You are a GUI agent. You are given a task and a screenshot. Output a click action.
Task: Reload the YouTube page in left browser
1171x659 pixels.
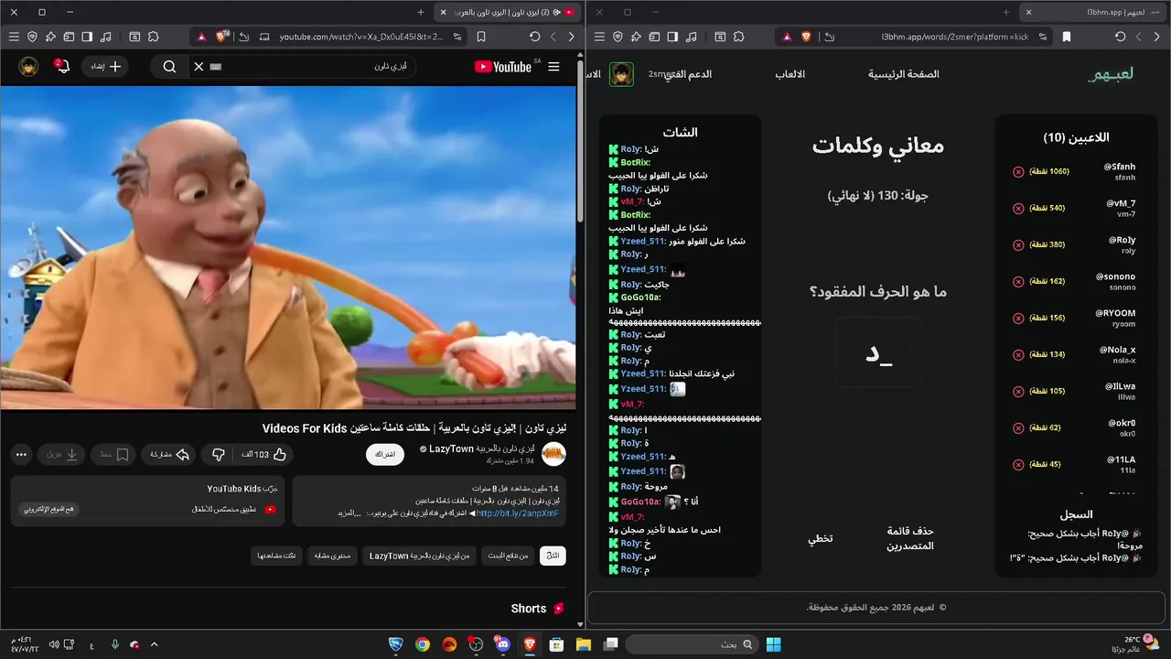pyautogui.click(x=535, y=37)
